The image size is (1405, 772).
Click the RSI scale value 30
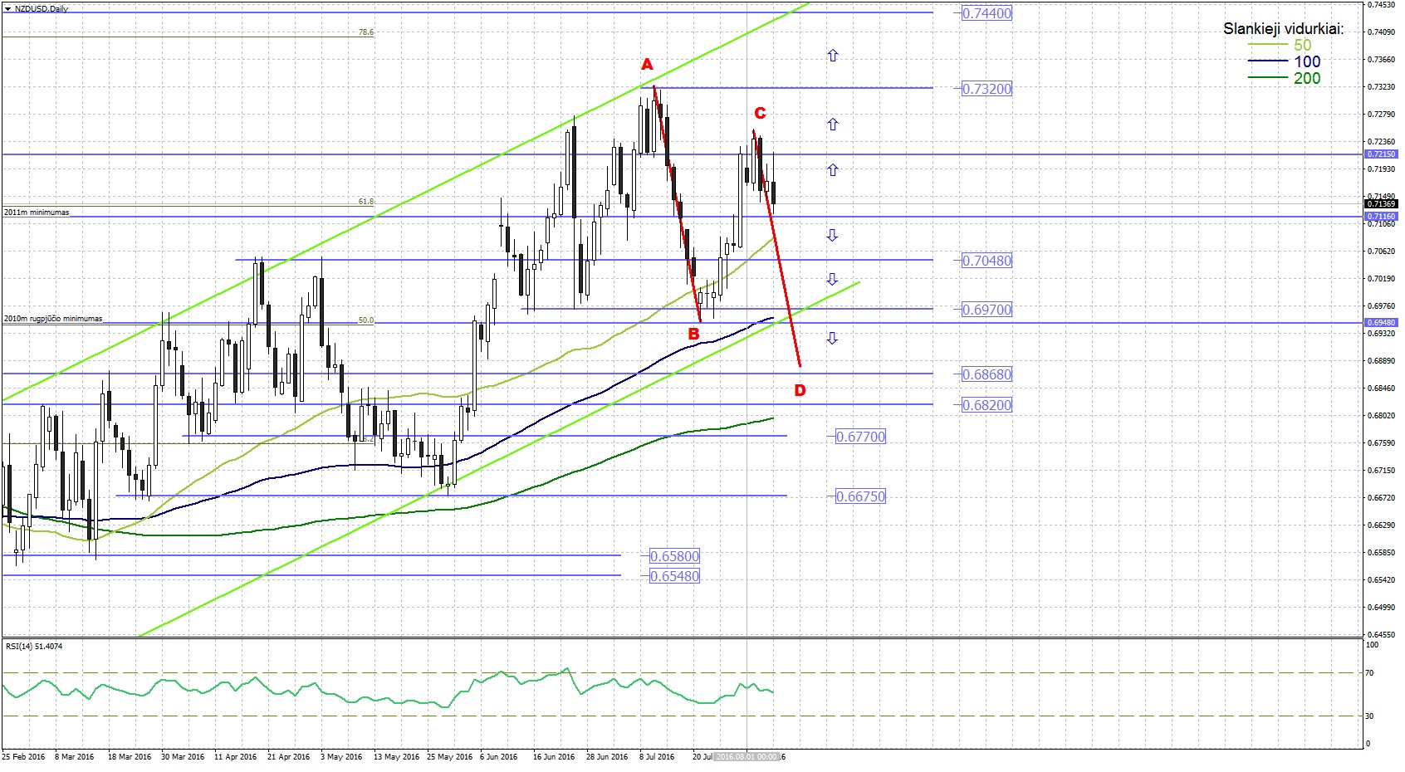tap(1370, 716)
